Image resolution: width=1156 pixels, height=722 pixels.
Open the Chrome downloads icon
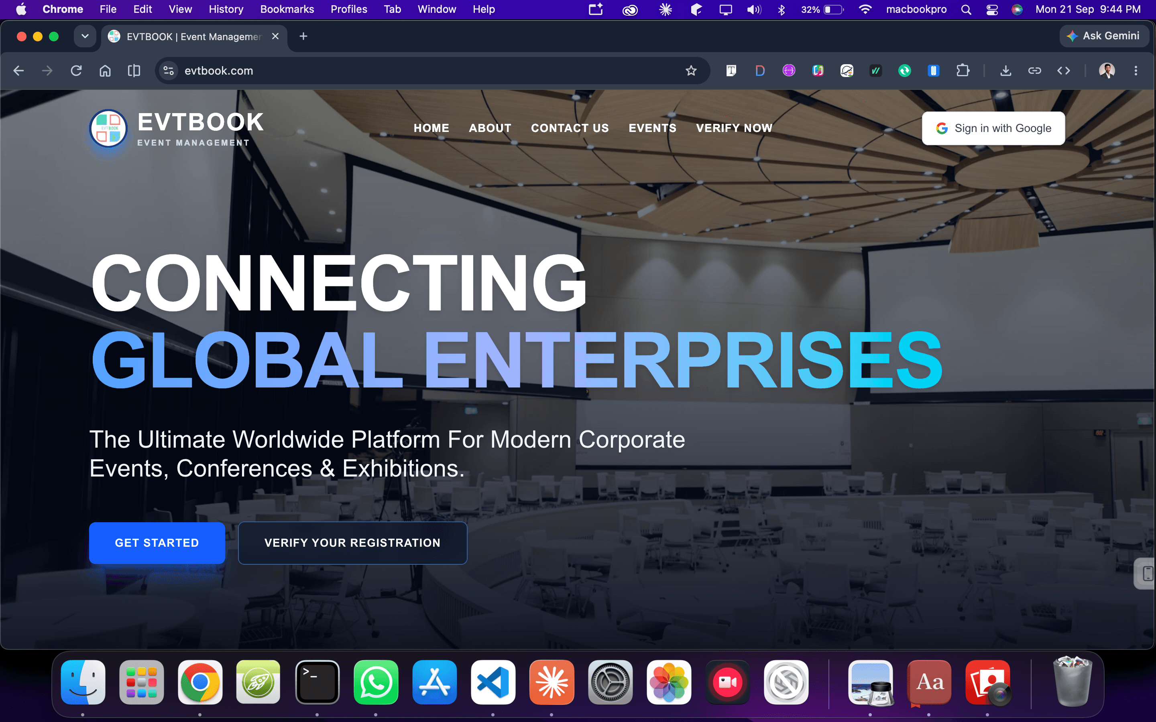tap(1005, 71)
